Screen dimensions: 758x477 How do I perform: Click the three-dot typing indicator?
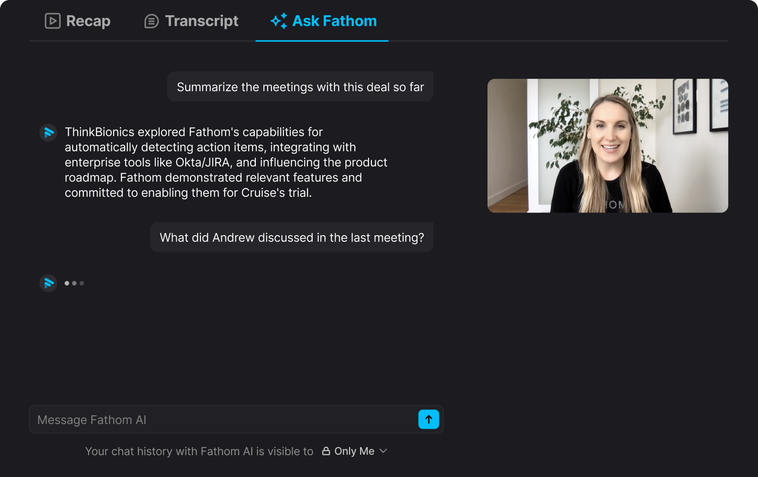point(74,283)
